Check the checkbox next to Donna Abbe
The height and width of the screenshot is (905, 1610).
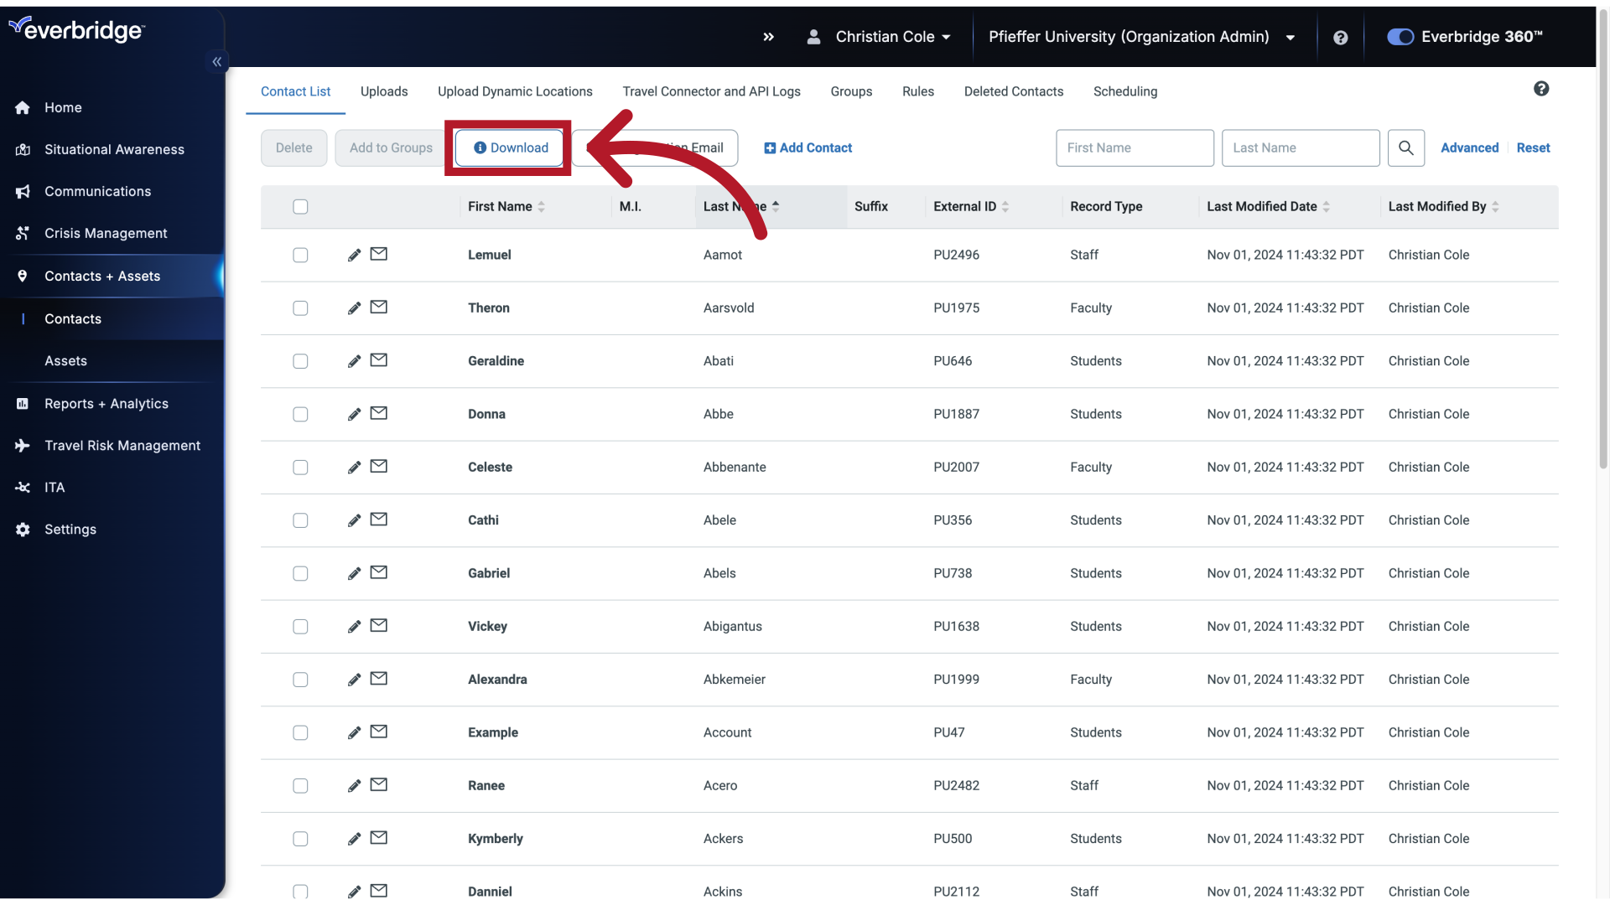coord(299,413)
